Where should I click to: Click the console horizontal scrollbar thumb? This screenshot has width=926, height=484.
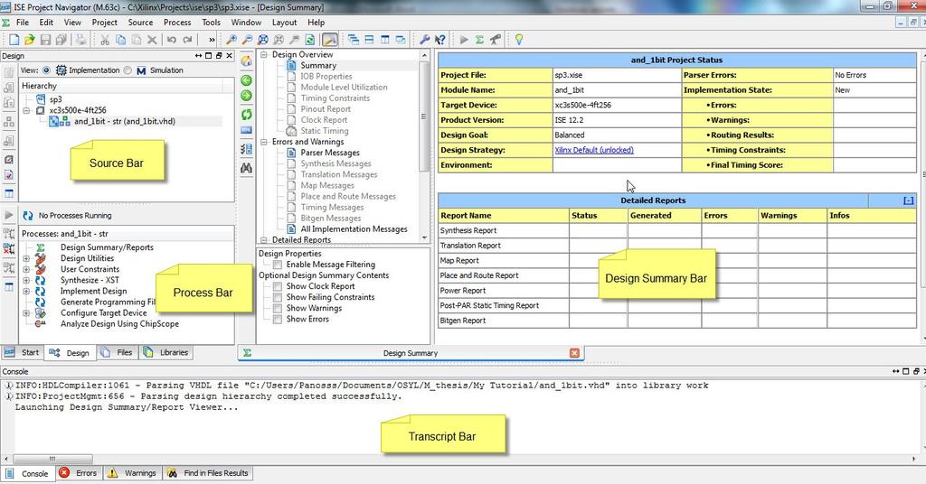[x=52, y=459]
